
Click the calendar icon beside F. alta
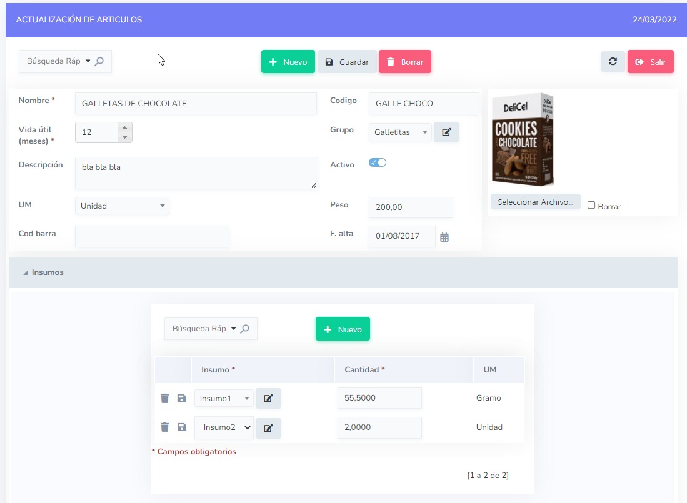(444, 236)
